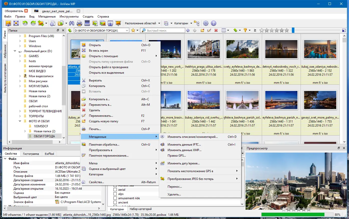Enable the 'amusement ride' category checkbox
Image resolution: width=349 pixels, height=219 pixels.
[115, 198]
